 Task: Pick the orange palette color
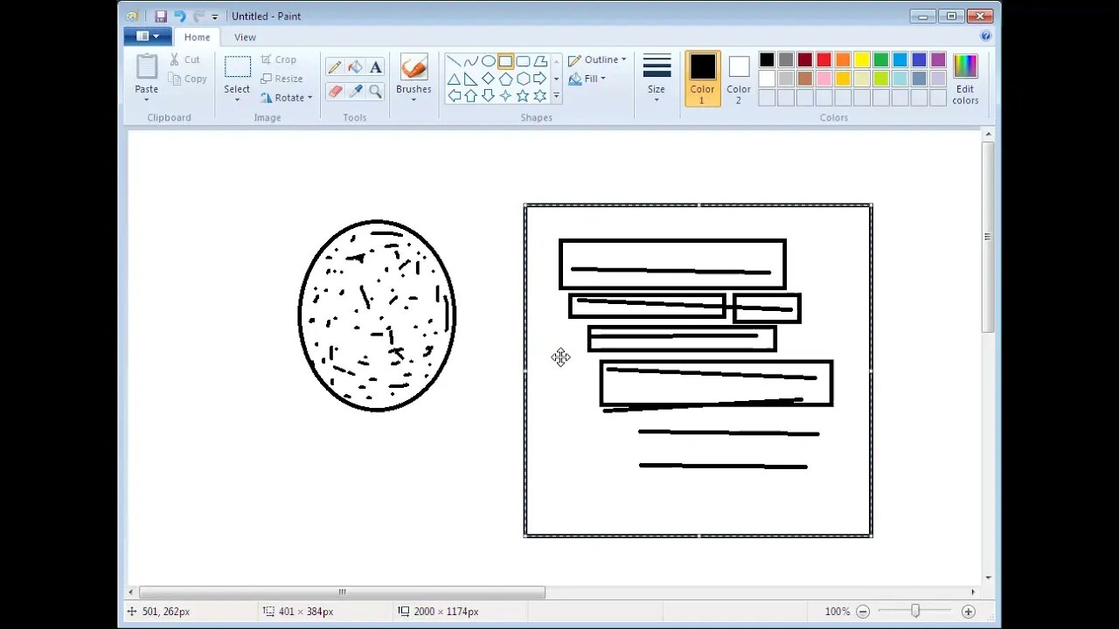[843, 59]
